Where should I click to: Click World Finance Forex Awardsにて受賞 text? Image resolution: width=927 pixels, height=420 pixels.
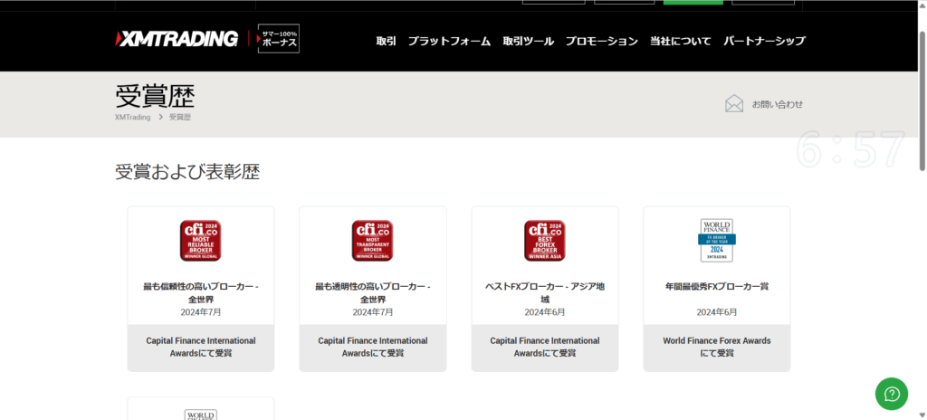[x=717, y=347]
